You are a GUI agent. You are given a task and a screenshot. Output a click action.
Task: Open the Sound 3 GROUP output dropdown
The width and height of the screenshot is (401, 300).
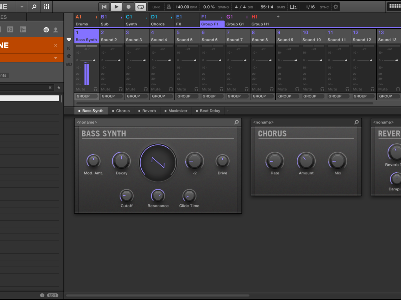137,96
